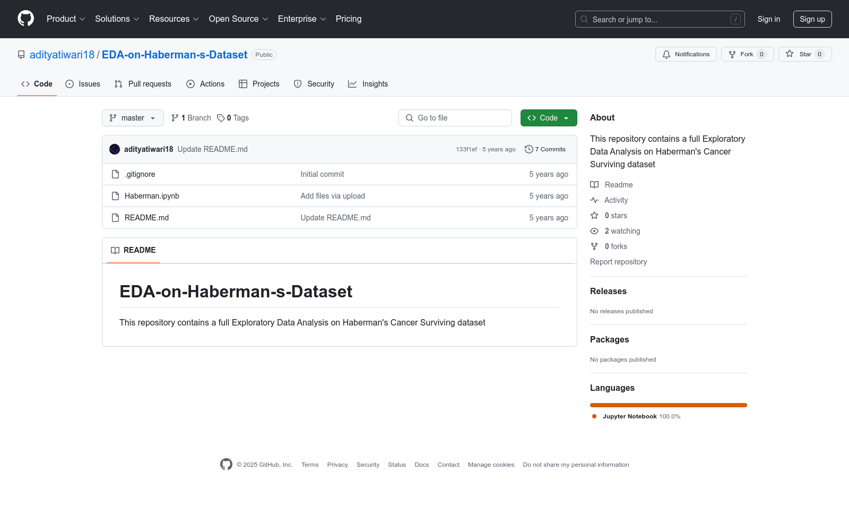Click the branch icon beside 1 Branch
The width and height of the screenshot is (849, 531).
point(175,118)
